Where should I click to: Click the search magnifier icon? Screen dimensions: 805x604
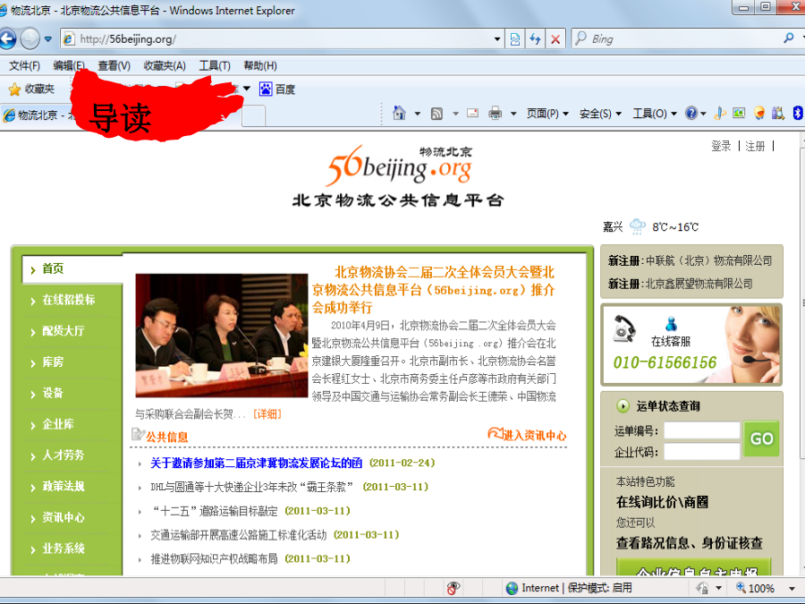click(x=789, y=38)
